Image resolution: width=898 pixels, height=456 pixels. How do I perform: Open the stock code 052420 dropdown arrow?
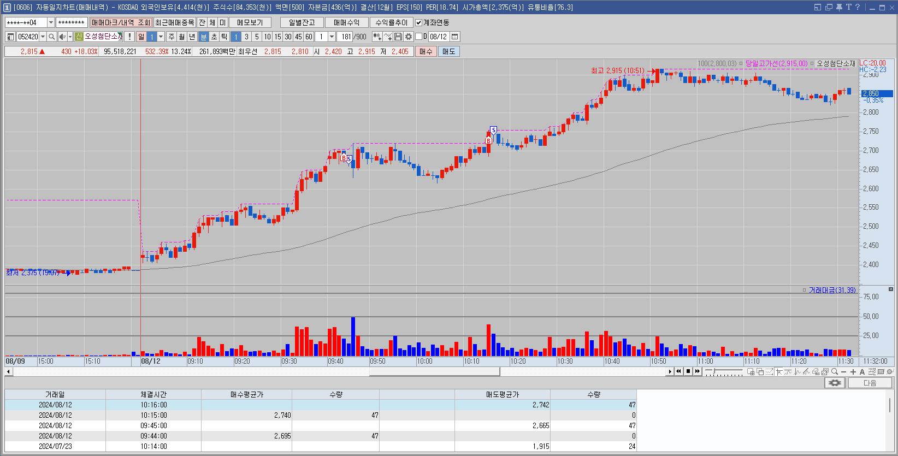(x=43, y=37)
